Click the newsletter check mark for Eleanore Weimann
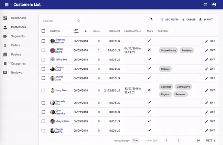 149,40
